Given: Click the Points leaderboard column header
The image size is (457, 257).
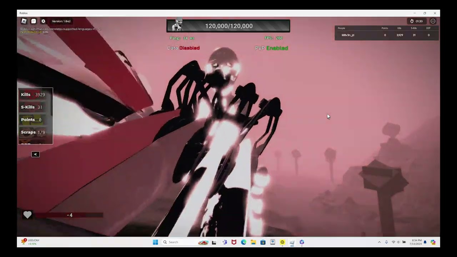Looking at the screenshot, I should coord(385,28).
